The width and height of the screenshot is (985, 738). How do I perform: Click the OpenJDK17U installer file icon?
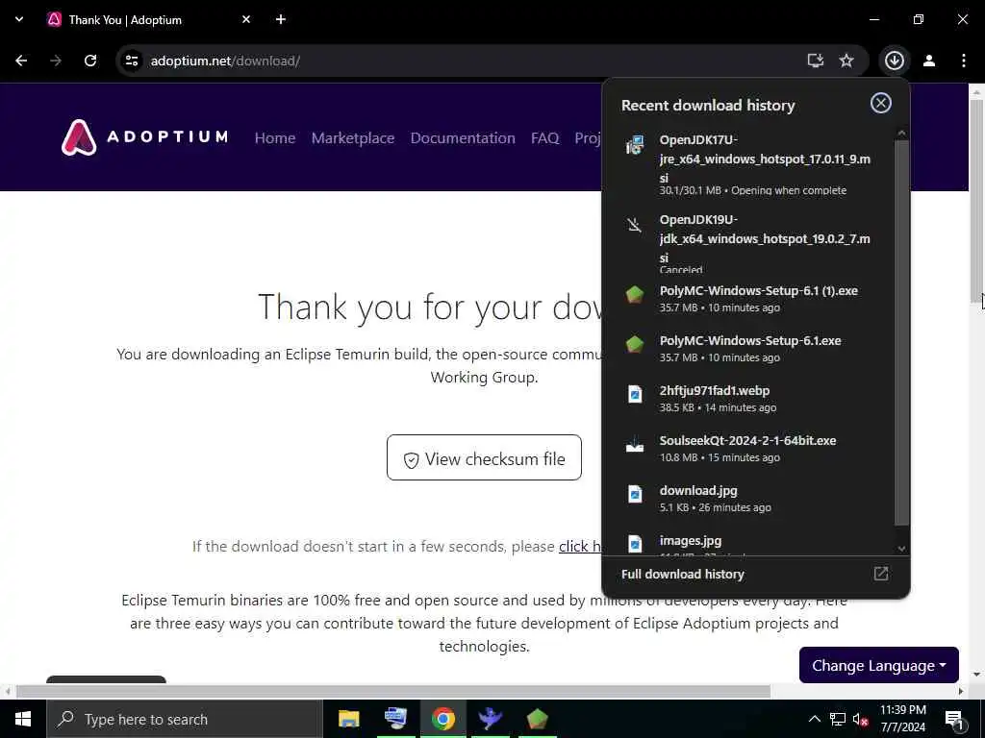tap(635, 144)
